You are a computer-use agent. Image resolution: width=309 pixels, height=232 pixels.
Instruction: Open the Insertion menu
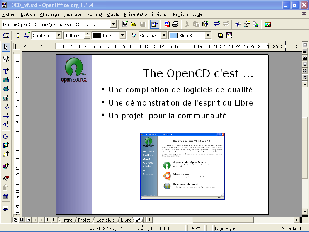click(x=73, y=14)
